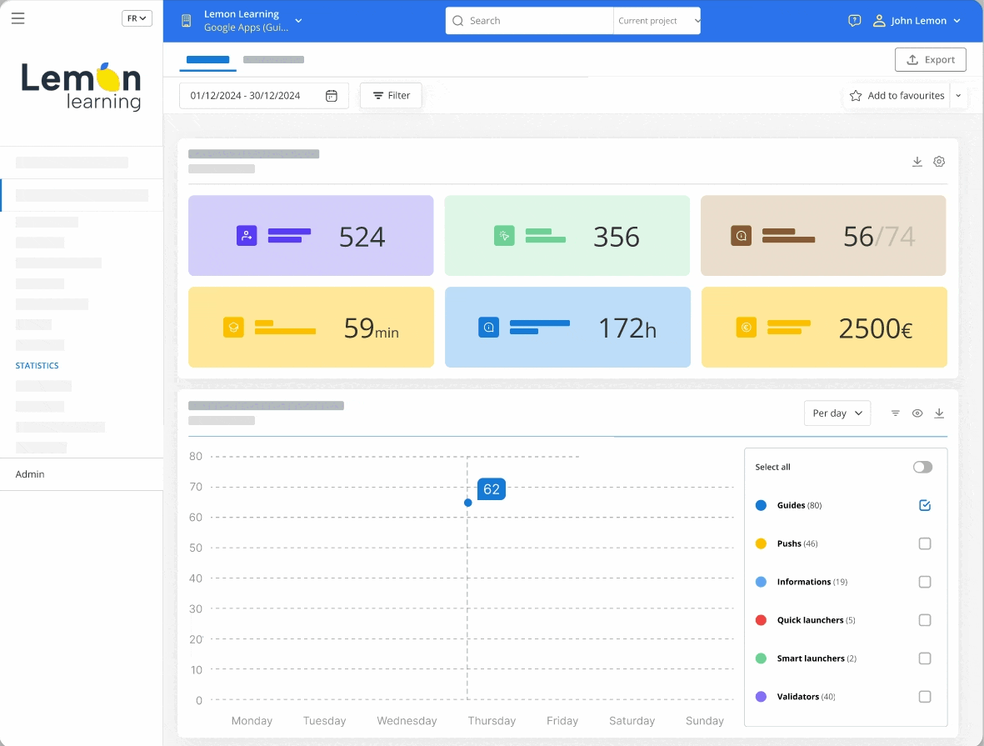Viewport: 984px width, 746px height.
Task: Click the Smart launchers legend label
Action: tap(817, 658)
